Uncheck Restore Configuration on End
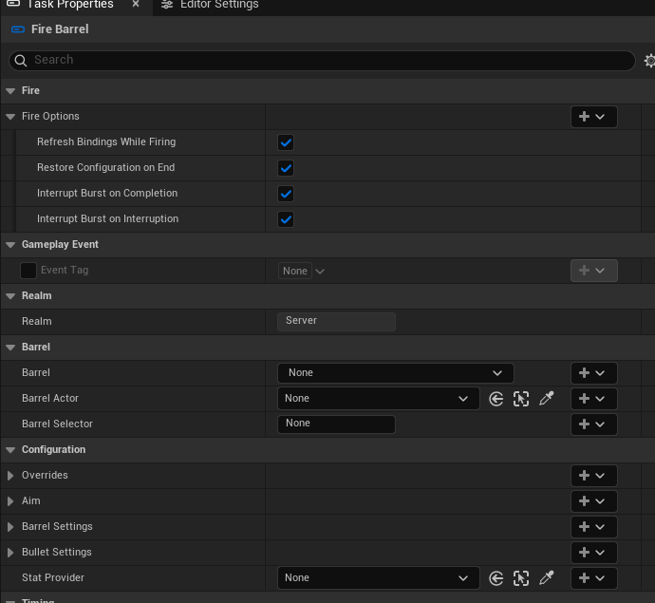 (286, 168)
